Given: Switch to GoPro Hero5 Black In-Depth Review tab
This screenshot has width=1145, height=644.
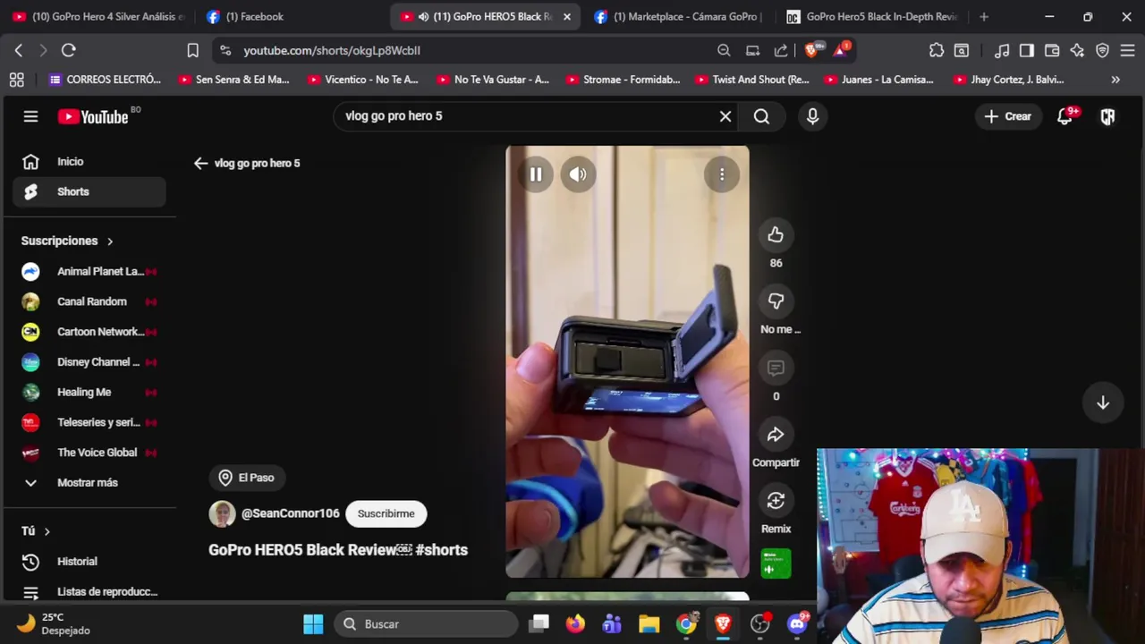Looking at the screenshot, I should pyautogui.click(x=873, y=16).
